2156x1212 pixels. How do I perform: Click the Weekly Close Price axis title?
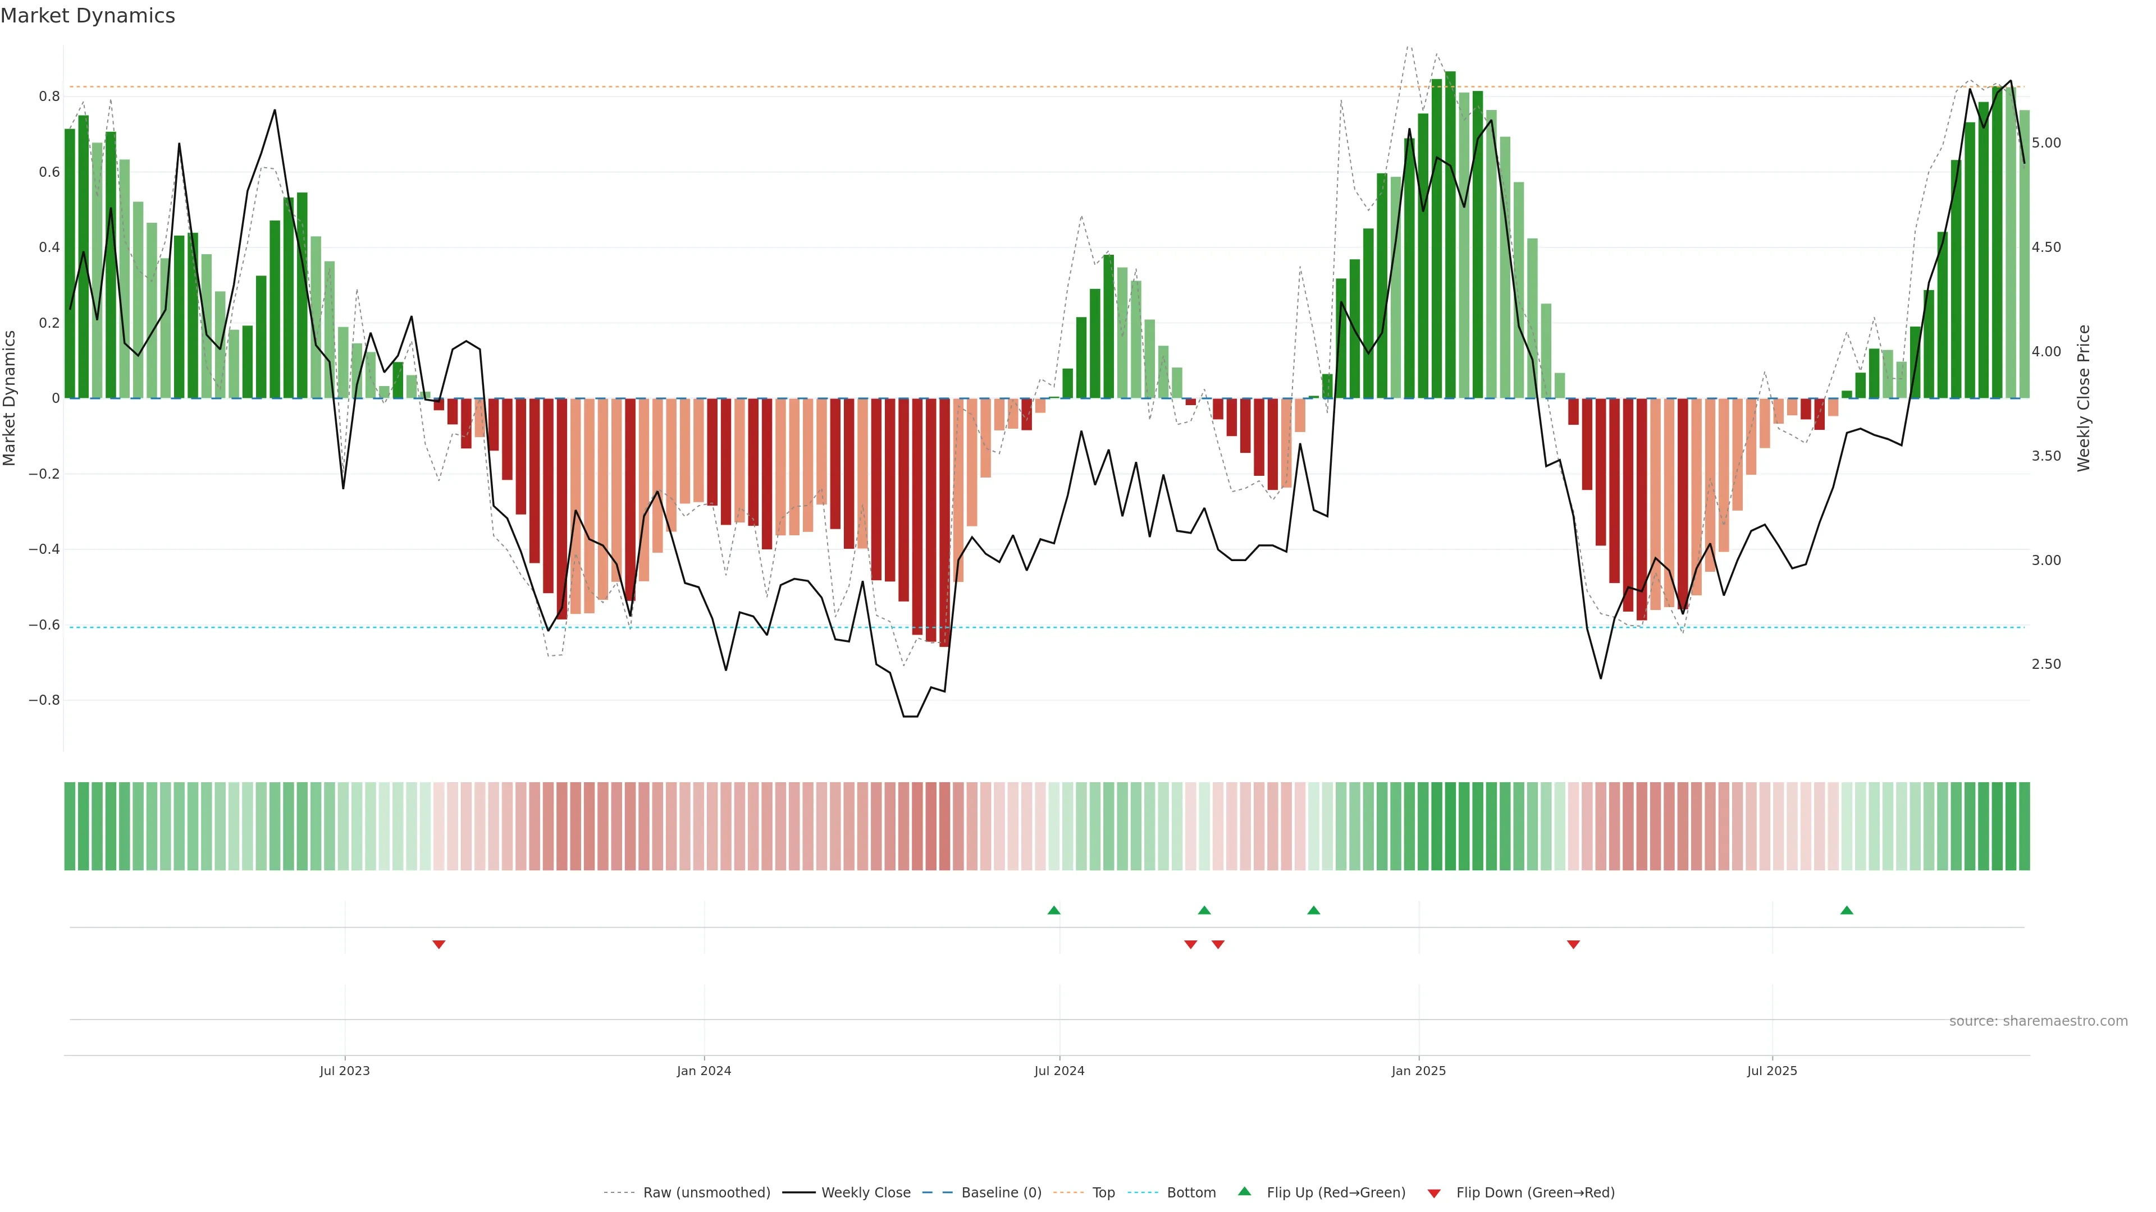tap(2083, 398)
